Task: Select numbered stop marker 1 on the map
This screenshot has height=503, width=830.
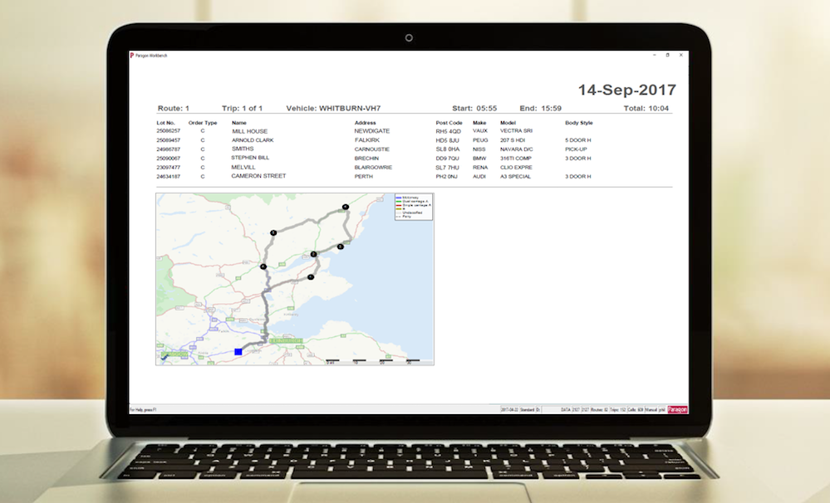Action: point(273,232)
